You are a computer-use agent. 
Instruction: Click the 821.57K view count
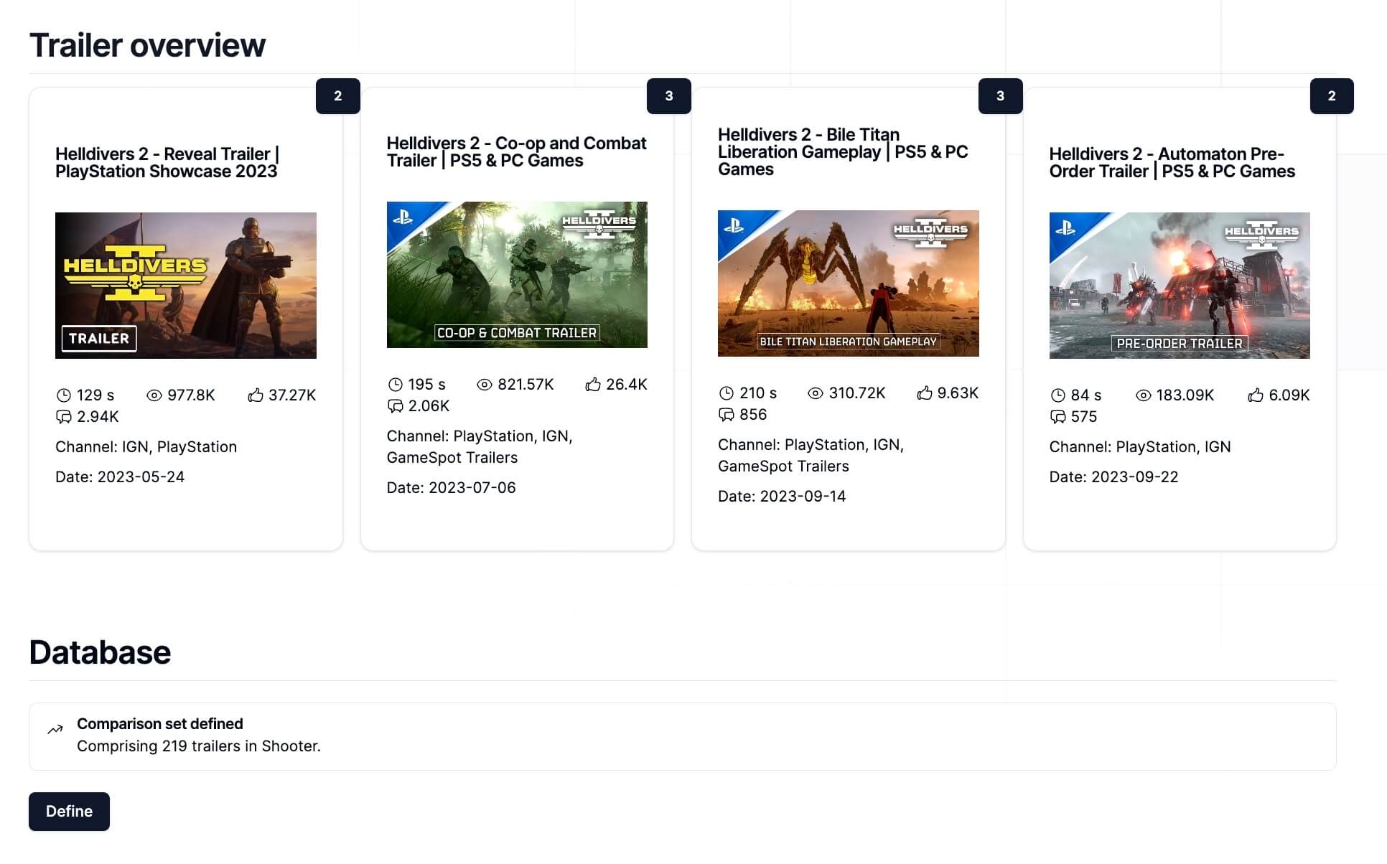pyautogui.click(x=526, y=385)
